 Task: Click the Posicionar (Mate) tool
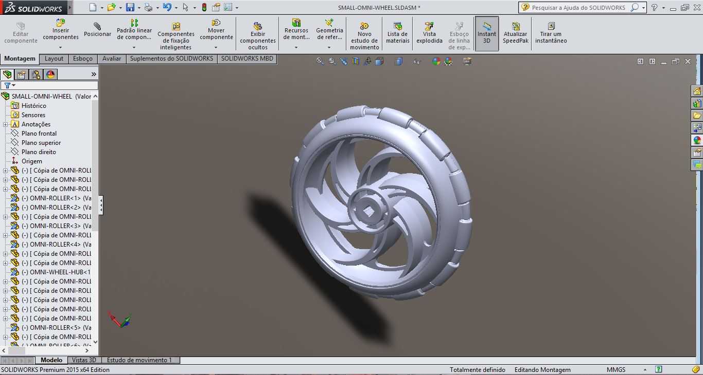97,30
